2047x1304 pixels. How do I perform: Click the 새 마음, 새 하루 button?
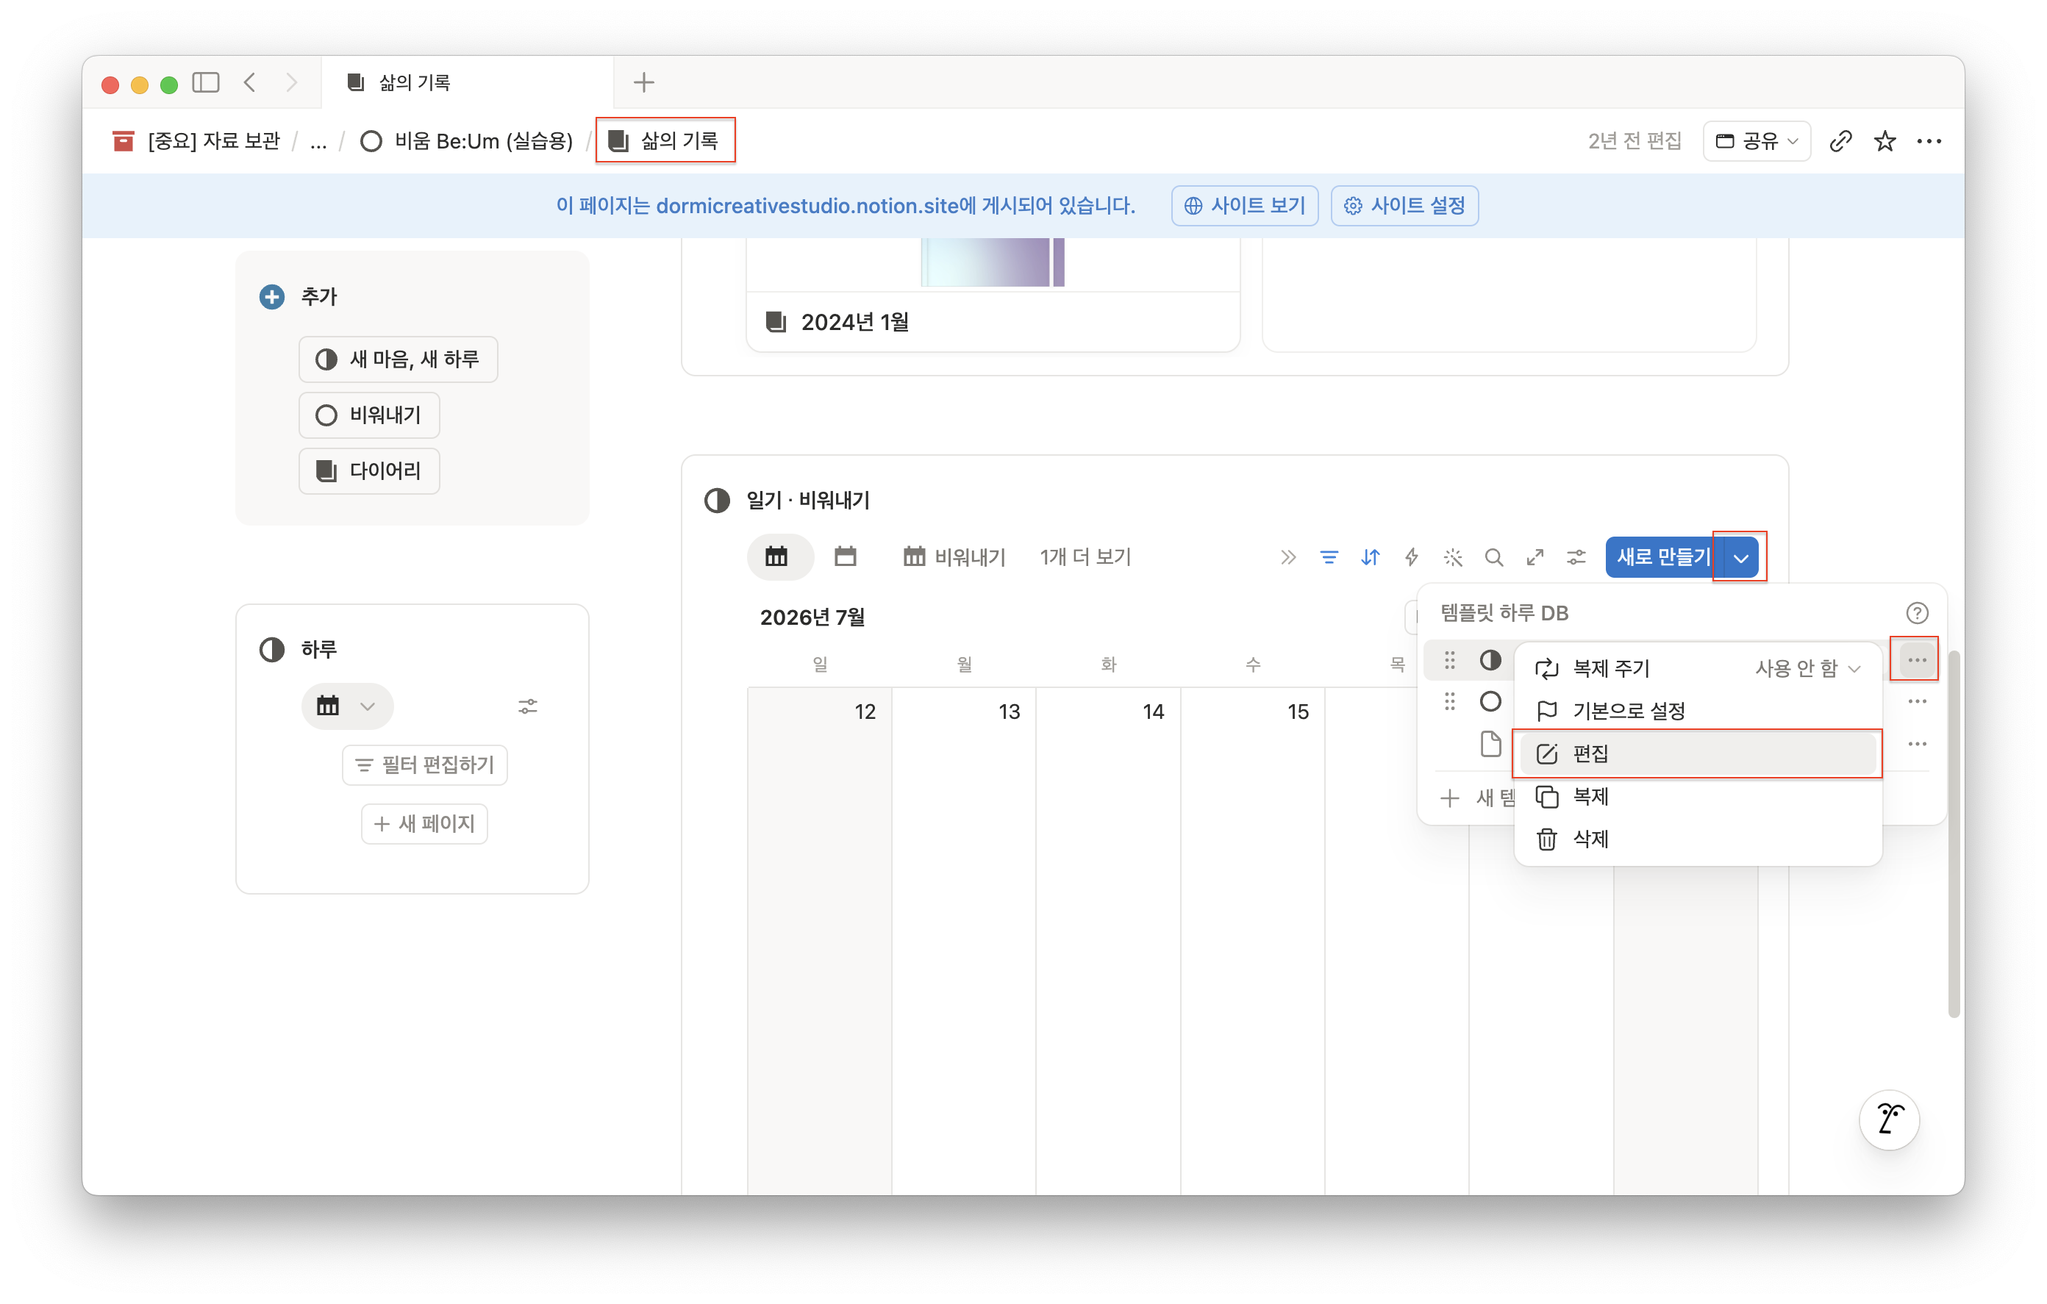398,359
